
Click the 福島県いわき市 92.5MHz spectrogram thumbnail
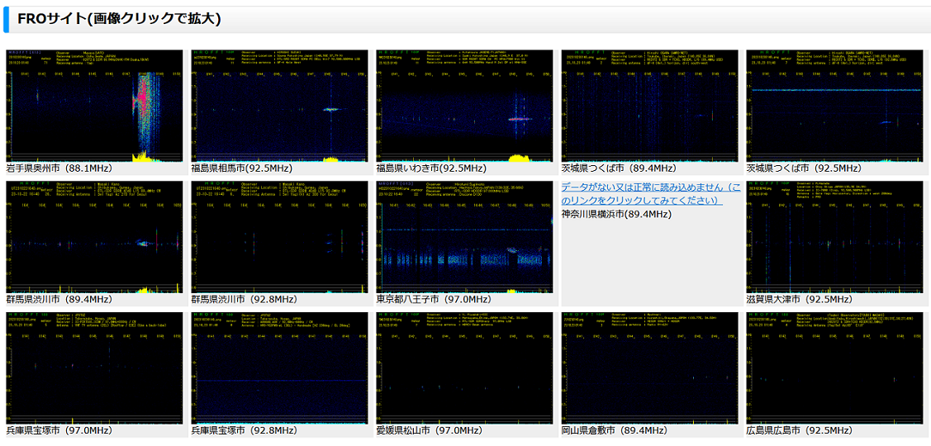click(464, 107)
